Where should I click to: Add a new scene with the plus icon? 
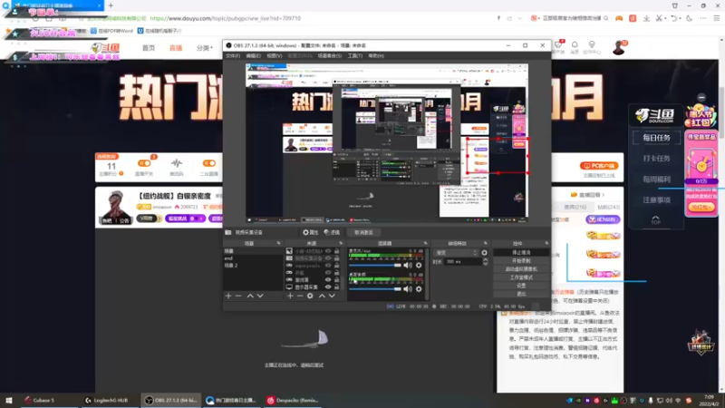click(x=228, y=296)
